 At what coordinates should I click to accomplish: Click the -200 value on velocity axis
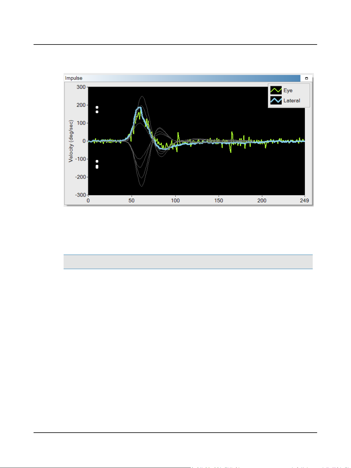(x=80, y=177)
